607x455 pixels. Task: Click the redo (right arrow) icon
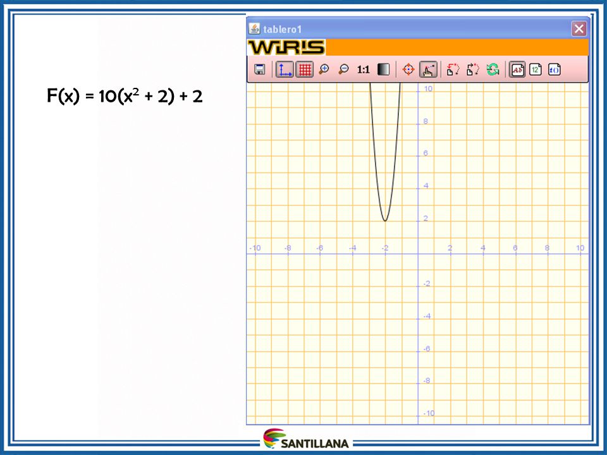(x=473, y=70)
